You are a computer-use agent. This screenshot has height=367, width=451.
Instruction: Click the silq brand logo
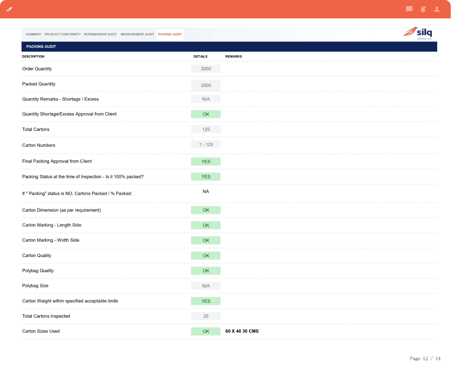point(418,33)
